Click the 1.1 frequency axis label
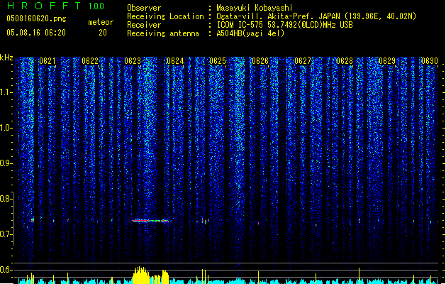 point(6,92)
